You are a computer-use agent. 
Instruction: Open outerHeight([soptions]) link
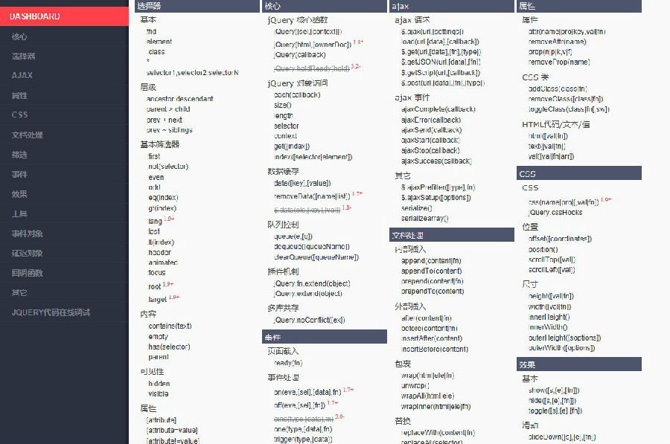(564, 338)
